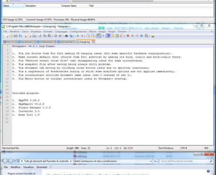Click the Save floppy icon in Notepad++ toolbar
Screen dimensions: 216x175
pyautogui.click(x=16, y=36)
